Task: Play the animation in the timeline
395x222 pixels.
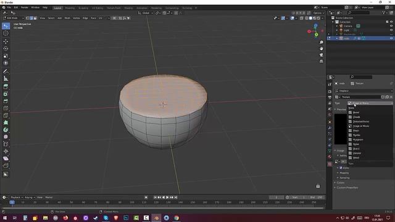Action: (167, 197)
